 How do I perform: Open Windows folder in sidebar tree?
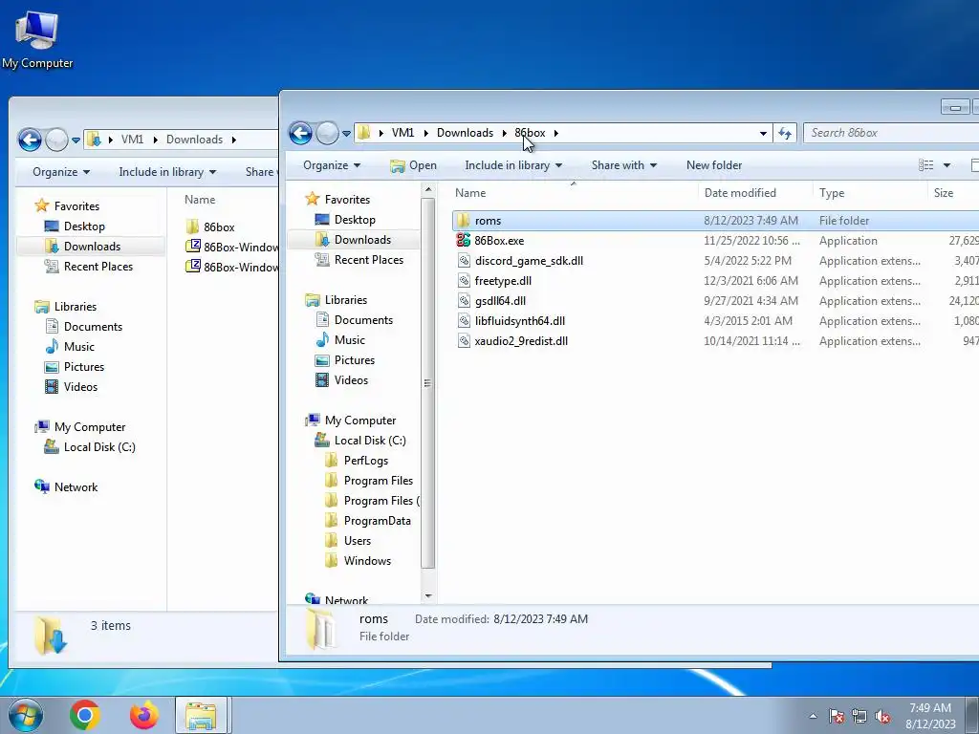coord(367,560)
